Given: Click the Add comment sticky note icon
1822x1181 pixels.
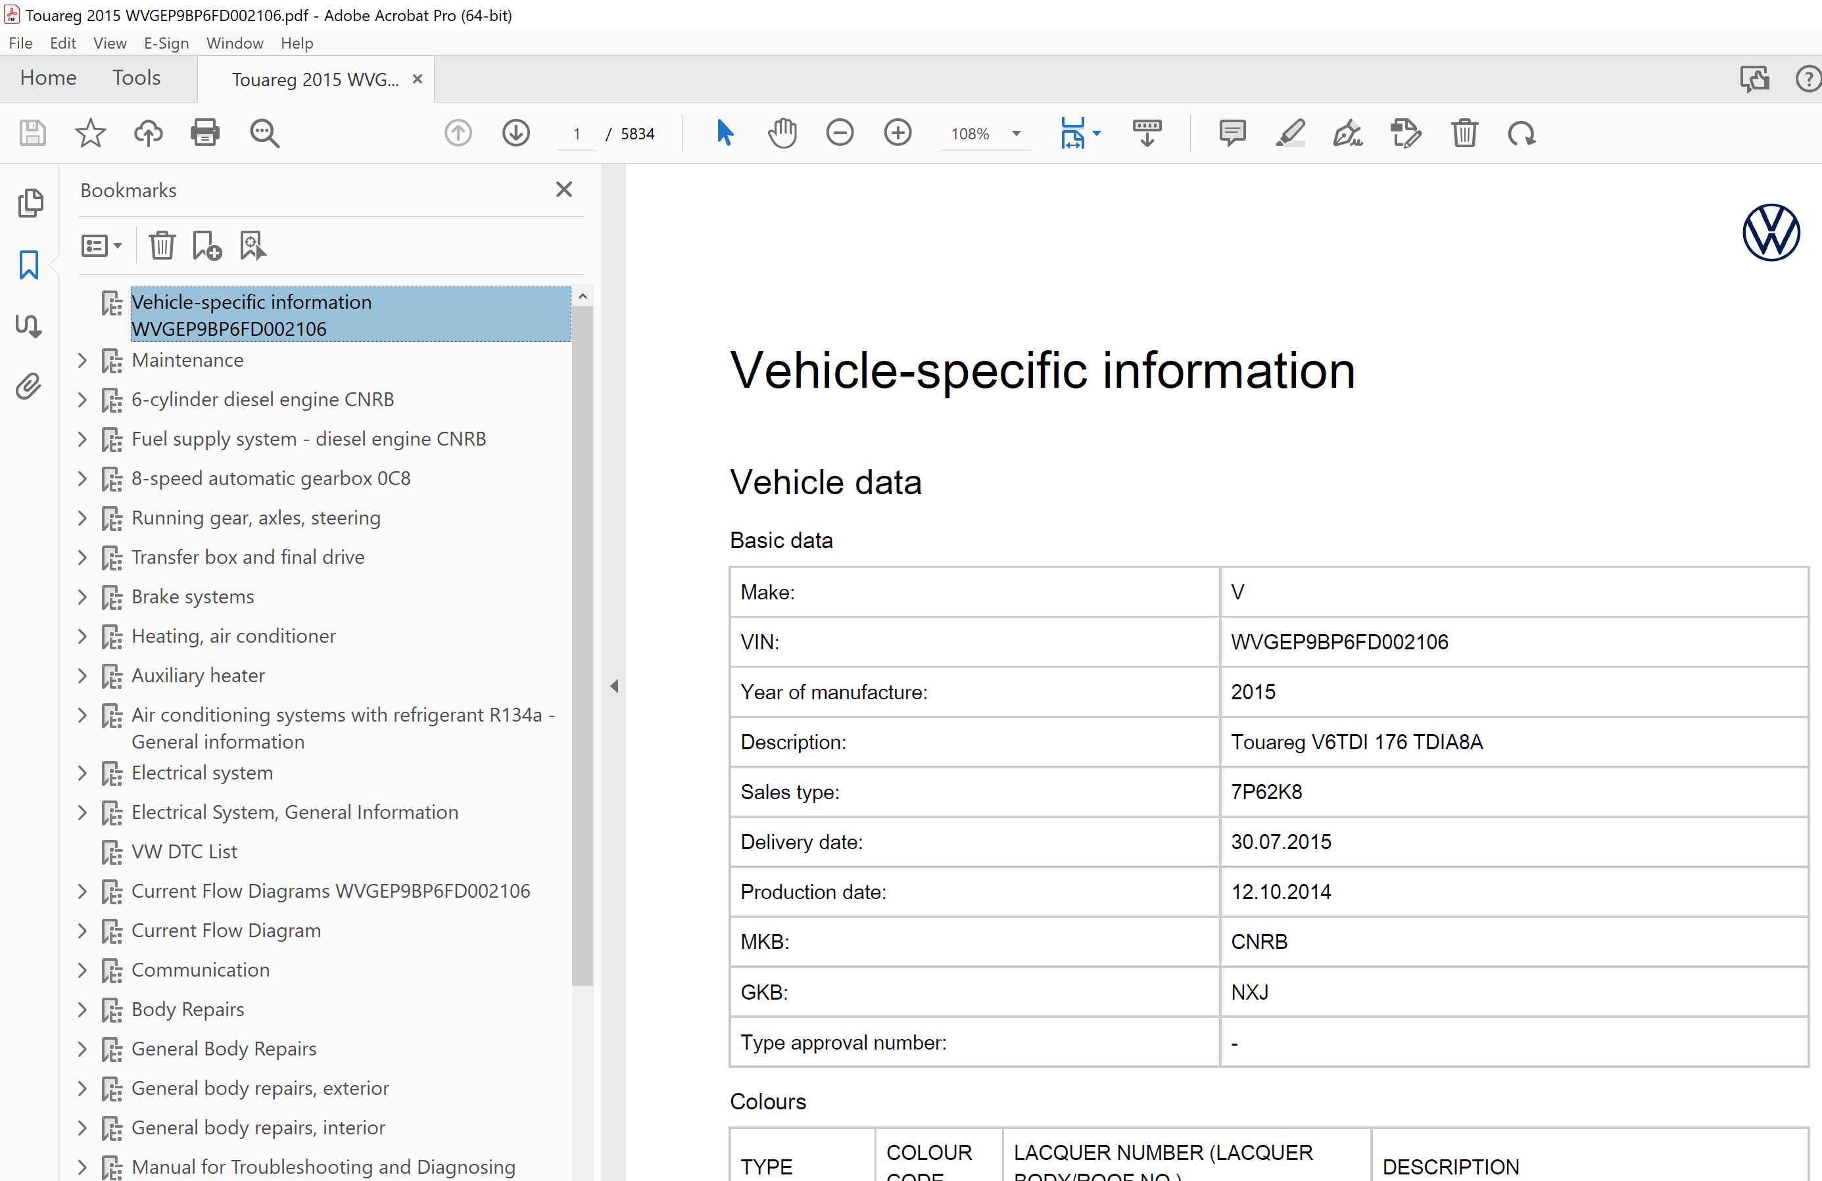Looking at the screenshot, I should 1232,133.
